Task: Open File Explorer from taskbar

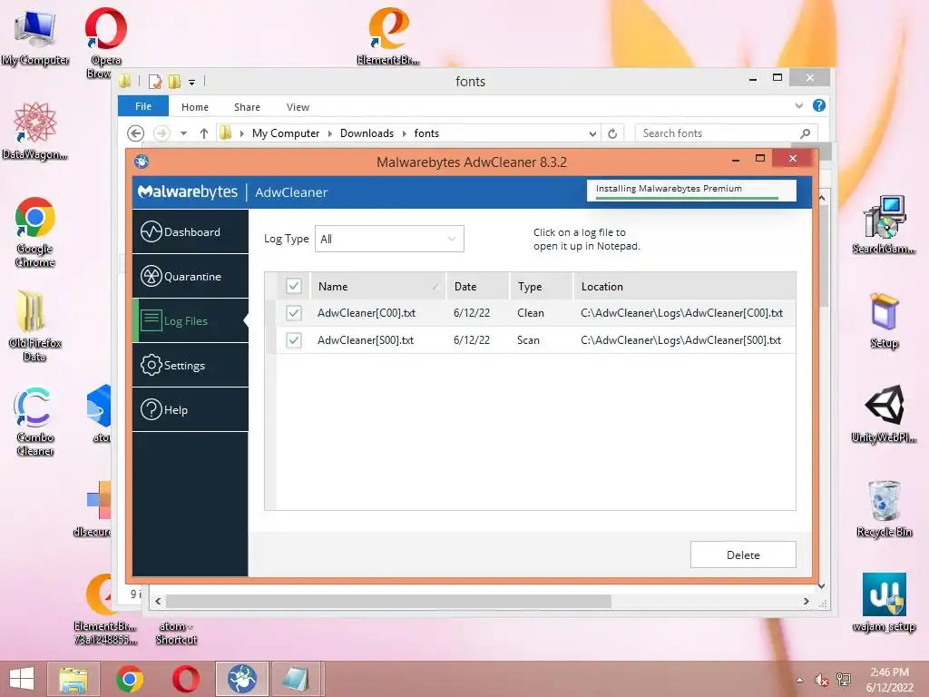Action: pos(73,679)
